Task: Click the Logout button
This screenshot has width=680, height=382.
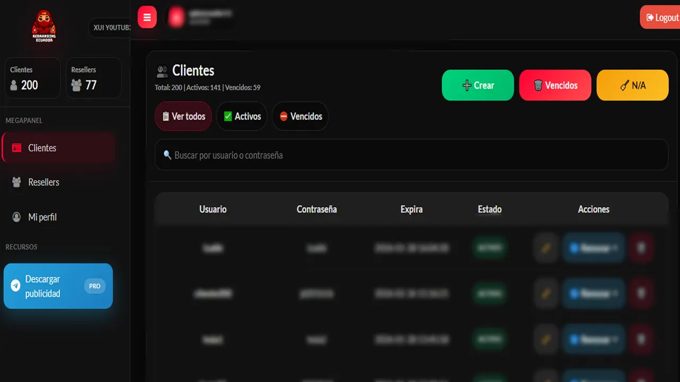Action: 661,18
